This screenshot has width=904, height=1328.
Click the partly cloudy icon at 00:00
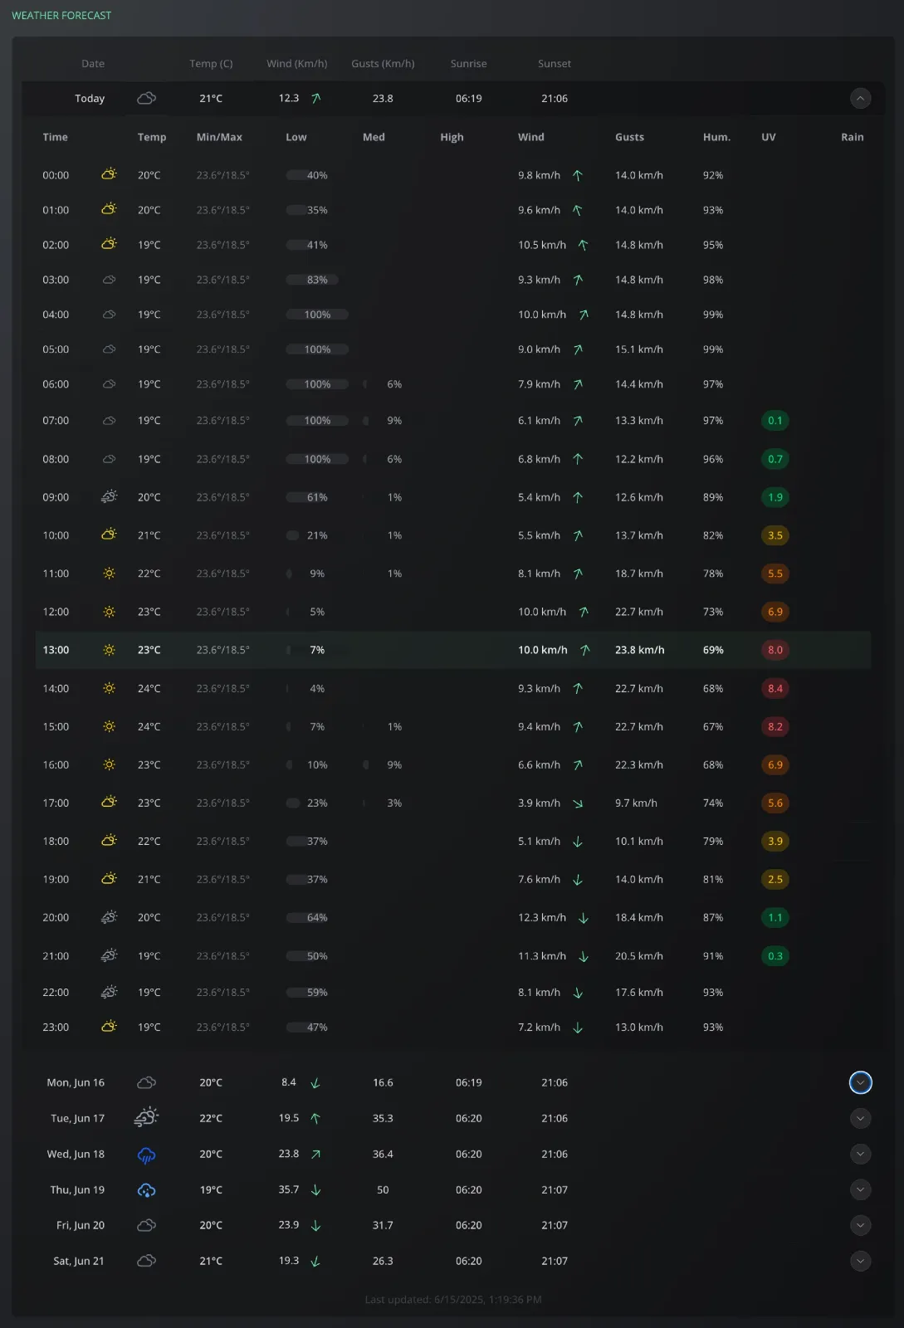(109, 174)
